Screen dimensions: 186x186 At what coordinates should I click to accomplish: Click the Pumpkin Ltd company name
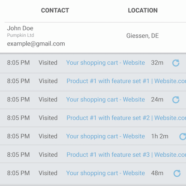tap(20, 35)
